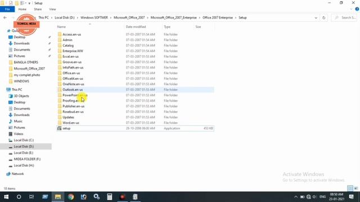
Task: Open the File ribbon tab
Action: (7, 9)
